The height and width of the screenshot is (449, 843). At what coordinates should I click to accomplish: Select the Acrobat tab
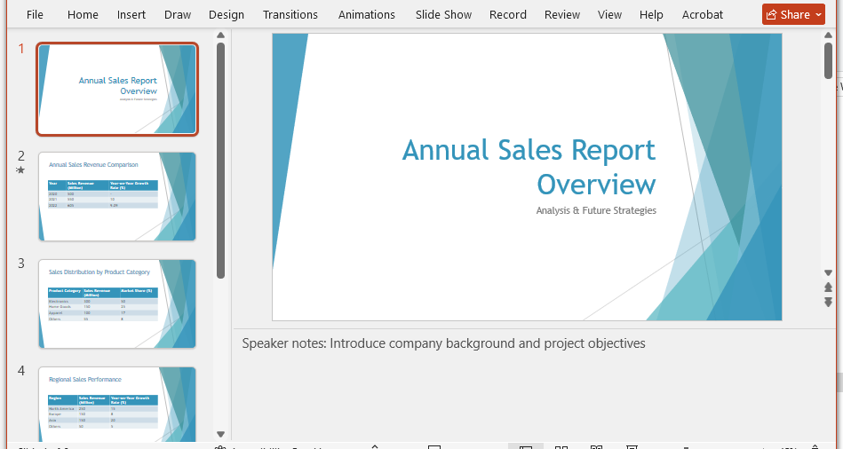[702, 14]
